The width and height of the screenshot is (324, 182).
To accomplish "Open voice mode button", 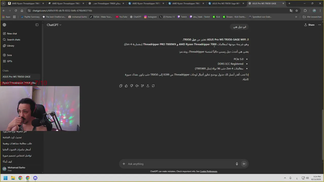I will click(244, 164).
